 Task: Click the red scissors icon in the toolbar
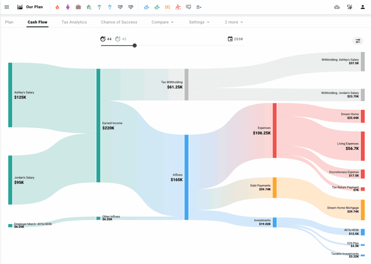point(178,7)
